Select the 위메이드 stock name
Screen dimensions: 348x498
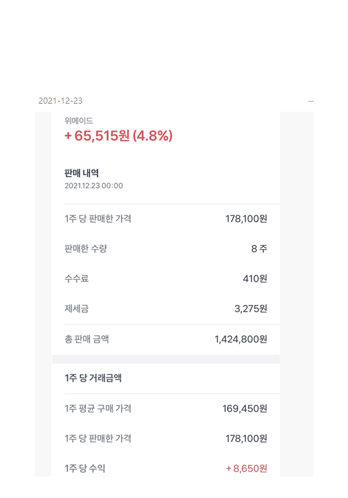pos(79,120)
